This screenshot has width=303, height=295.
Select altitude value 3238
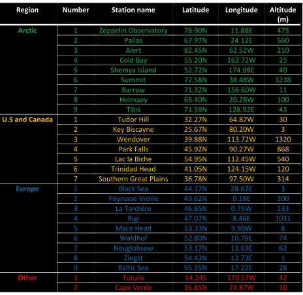[283, 80]
